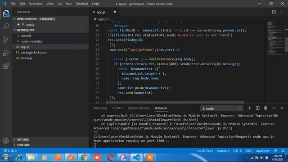Open Google Chrome from taskbar
Viewport: 288px width, 162px height.
(84, 157)
